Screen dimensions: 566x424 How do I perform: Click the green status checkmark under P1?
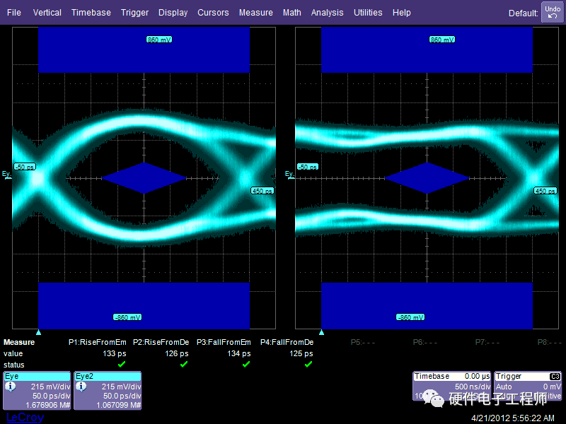point(122,364)
